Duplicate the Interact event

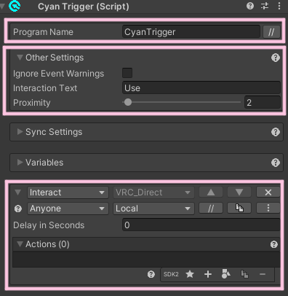pyautogui.click(x=239, y=208)
